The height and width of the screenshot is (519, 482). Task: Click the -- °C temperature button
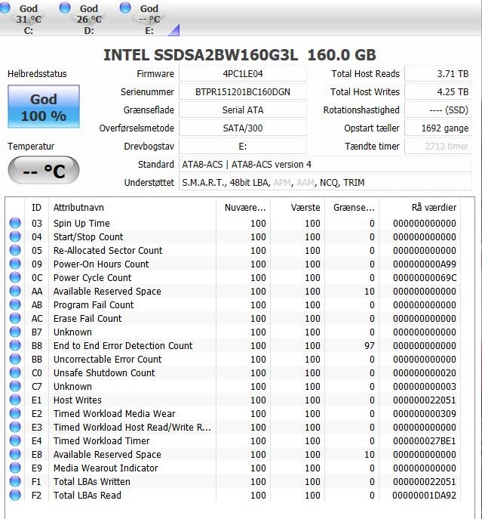coord(44,171)
